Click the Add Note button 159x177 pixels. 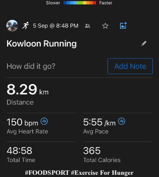(130, 66)
